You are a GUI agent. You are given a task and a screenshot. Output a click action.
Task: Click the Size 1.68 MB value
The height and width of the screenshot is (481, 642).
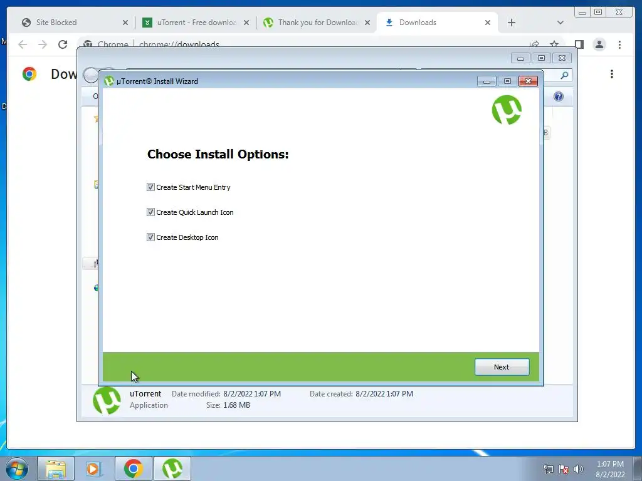[x=236, y=405]
